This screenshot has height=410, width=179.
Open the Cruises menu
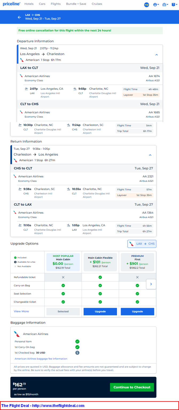point(97,4)
